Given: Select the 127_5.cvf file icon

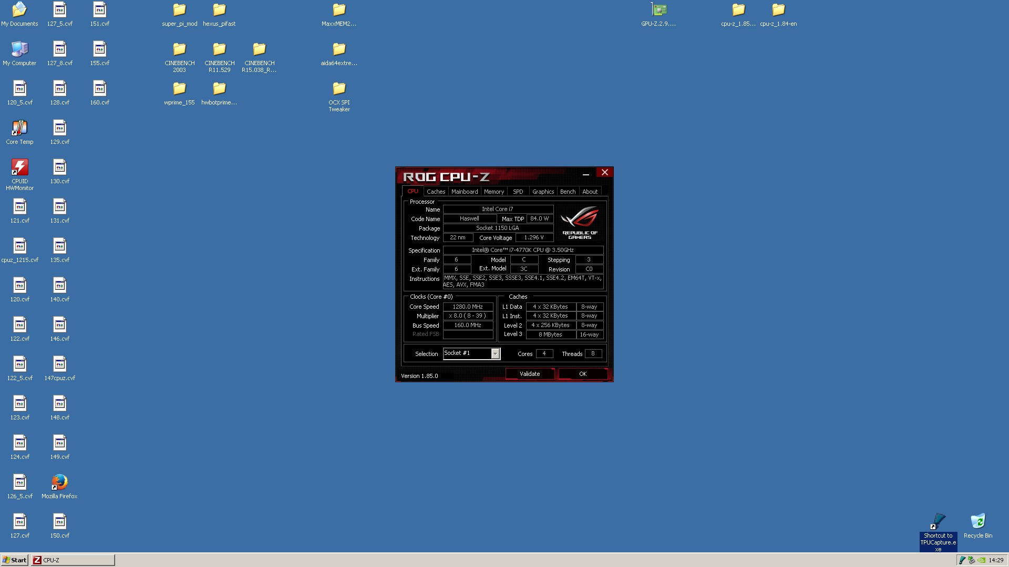Looking at the screenshot, I should pos(59,14).
